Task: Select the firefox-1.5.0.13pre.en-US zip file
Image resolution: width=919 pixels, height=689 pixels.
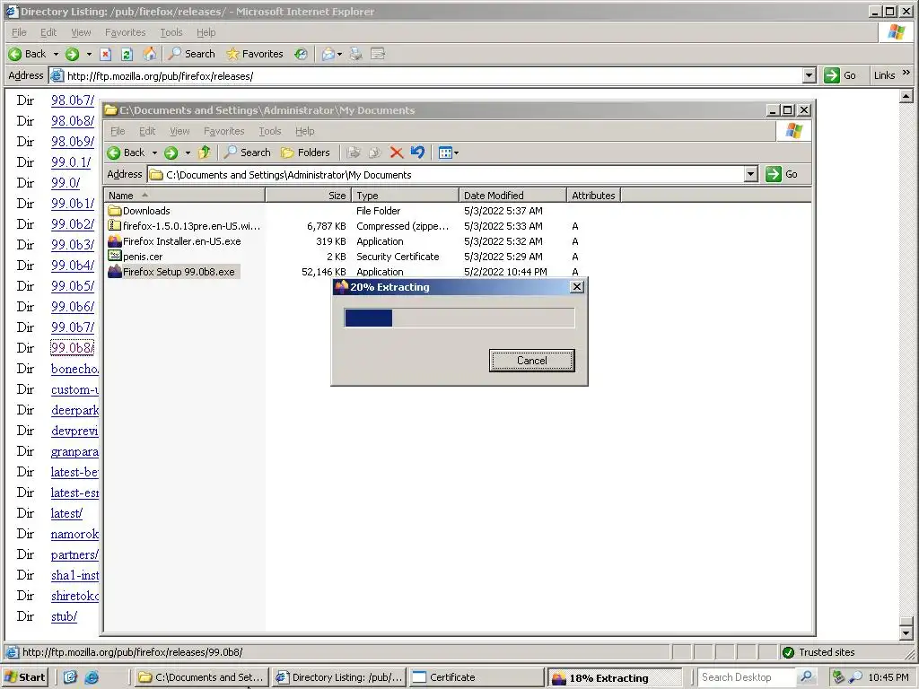Action: 184,226
